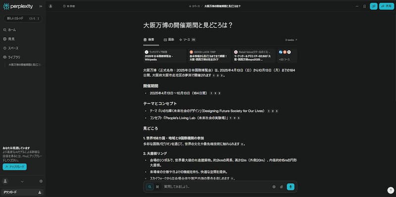Click citation 1 after 夢洲で開催されます

pos(214,75)
